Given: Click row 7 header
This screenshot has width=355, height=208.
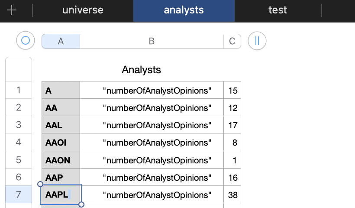Looking at the screenshot, I should coord(18,195).
